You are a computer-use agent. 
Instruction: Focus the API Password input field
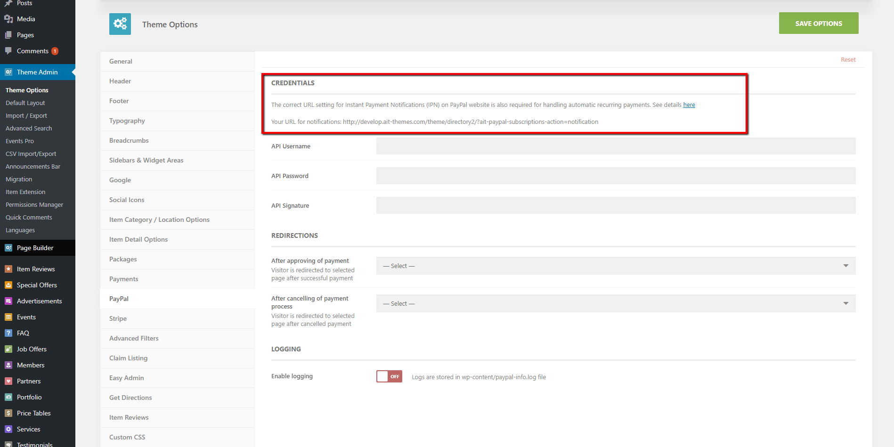tap(616, 176)
